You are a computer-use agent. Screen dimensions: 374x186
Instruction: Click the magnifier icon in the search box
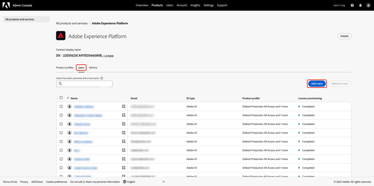(x=60, y=84)
